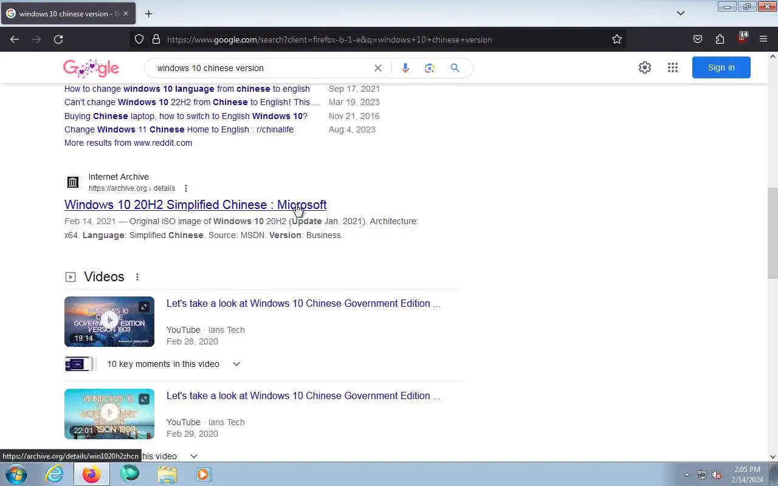Open Windows Explorer folder from taskbar
This screenshot has width=778, height=486.
click(167, 474)
